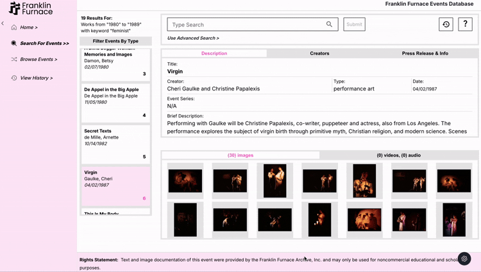481x272 pixels.
Task: Click the magnifying glass search icon
Action: (x=329, y=24)
